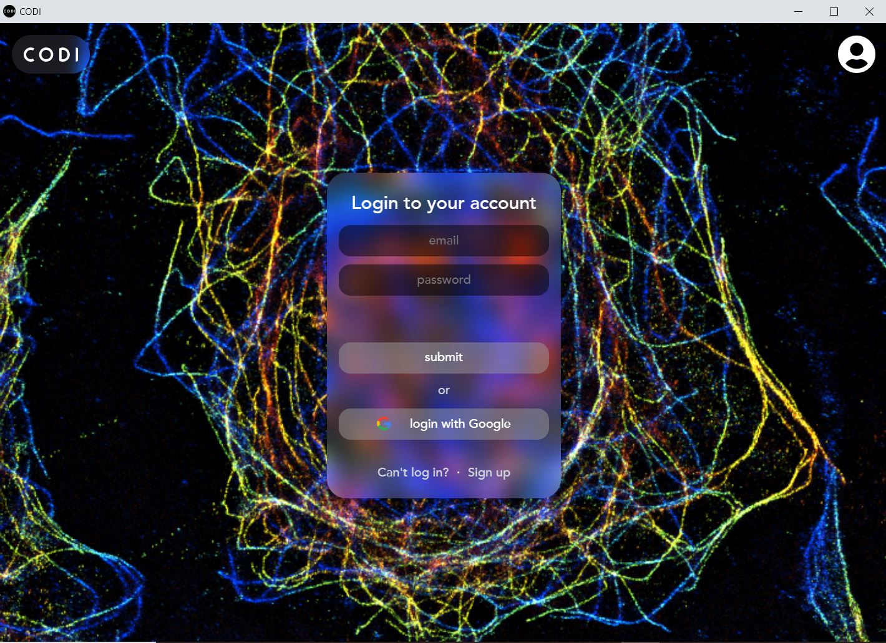
Task: Click the 'Login to your account' heading
Action: [444, 203]
